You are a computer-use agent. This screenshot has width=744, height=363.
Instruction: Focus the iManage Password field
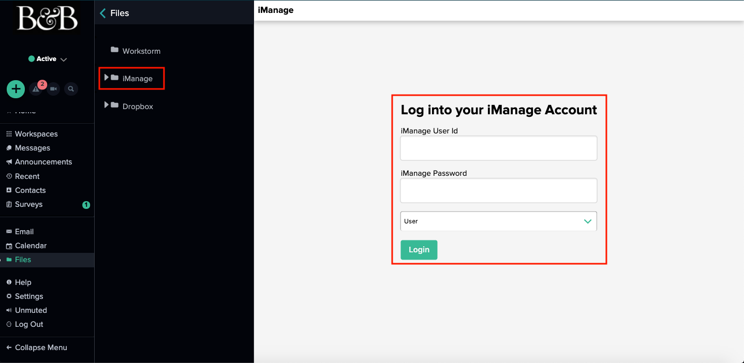point(499,190)
